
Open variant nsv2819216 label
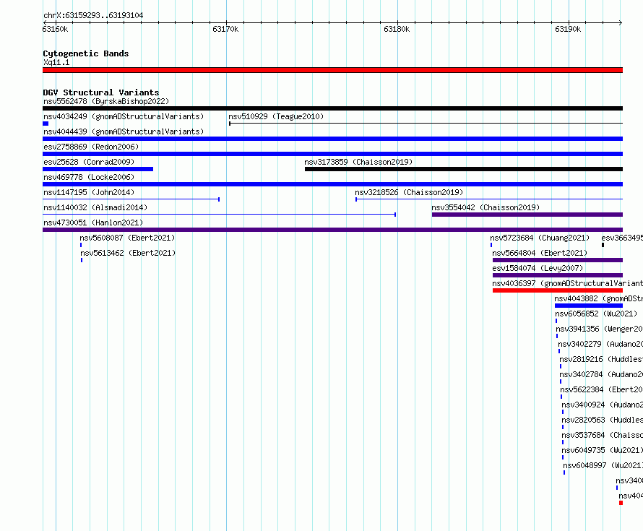pyautogui.click(x=601, y=359)
